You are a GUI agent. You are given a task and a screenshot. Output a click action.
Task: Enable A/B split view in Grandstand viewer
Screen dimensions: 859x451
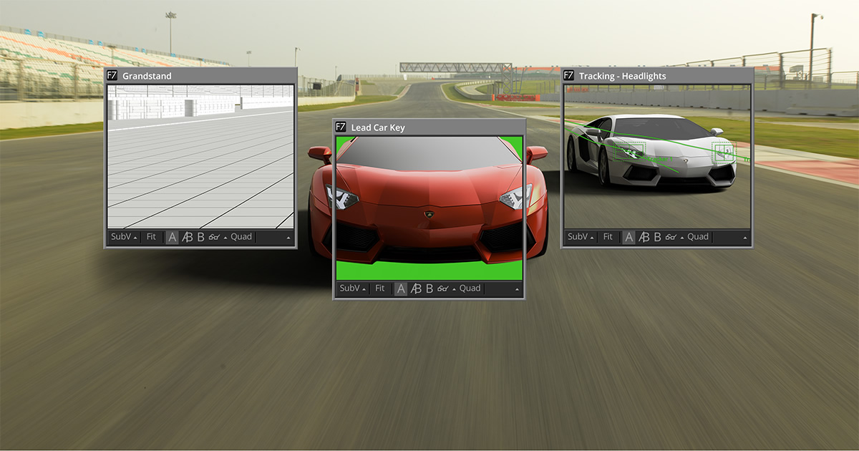[187, 237]
